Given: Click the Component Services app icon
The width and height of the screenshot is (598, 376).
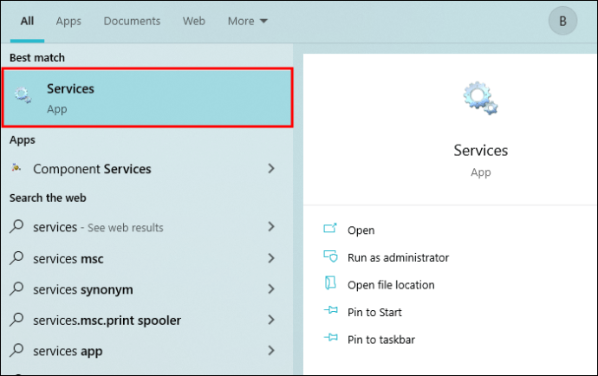Looking at the screenshot, I should [x=16, y=167].
